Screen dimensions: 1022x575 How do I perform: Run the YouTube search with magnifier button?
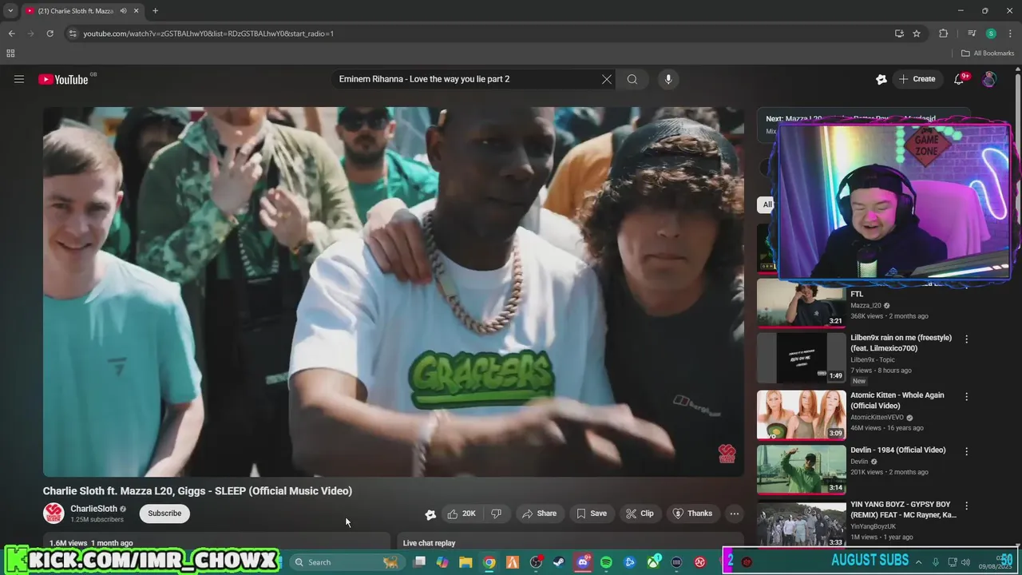click(632, 79)
